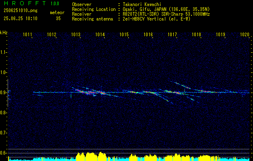Screen dimensions: 253x161
Task: Click the 1017 time axis marker
Action: click(172, 34)
